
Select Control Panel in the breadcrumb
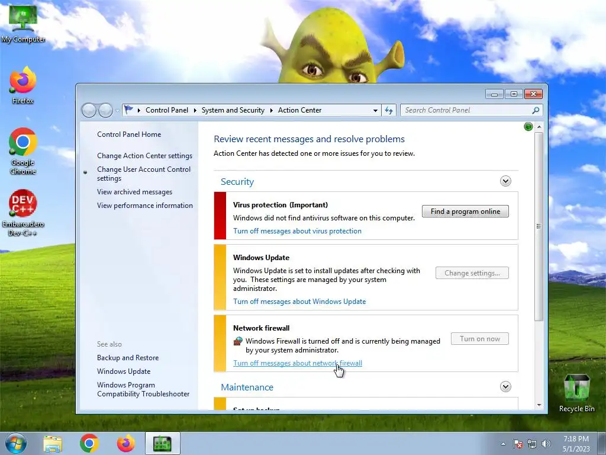point(166,110)
